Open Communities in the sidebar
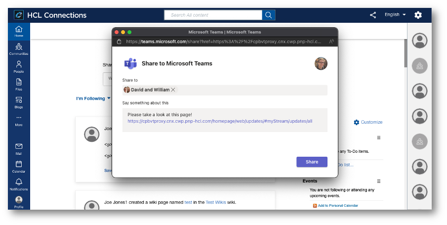This screenshot has width=447, height=225. pos(19,49)
